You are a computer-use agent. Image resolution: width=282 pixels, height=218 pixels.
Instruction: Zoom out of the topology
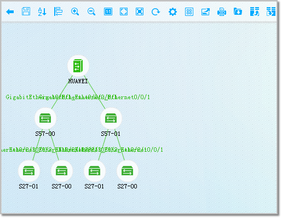click(x=91, y=12)
